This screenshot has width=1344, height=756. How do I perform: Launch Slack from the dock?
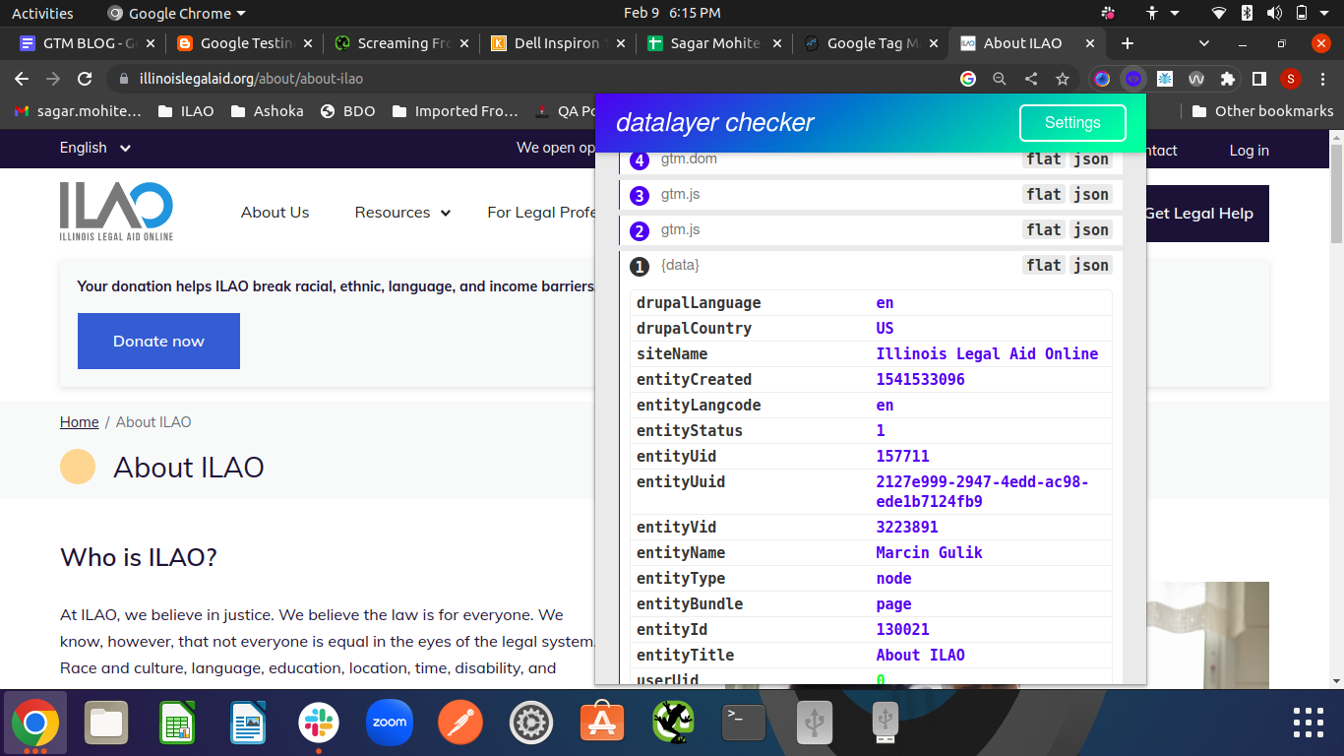319,724
